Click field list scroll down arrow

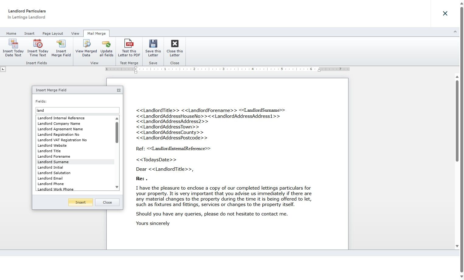coord(117,187)
